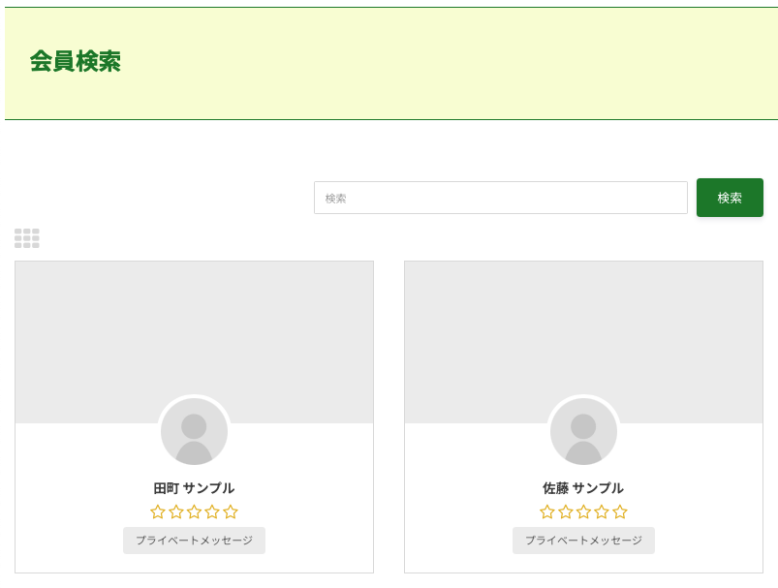Rate 田町 サンプル one star
The height and width of the screenshot is (588, 778).
tap(158, 511)
